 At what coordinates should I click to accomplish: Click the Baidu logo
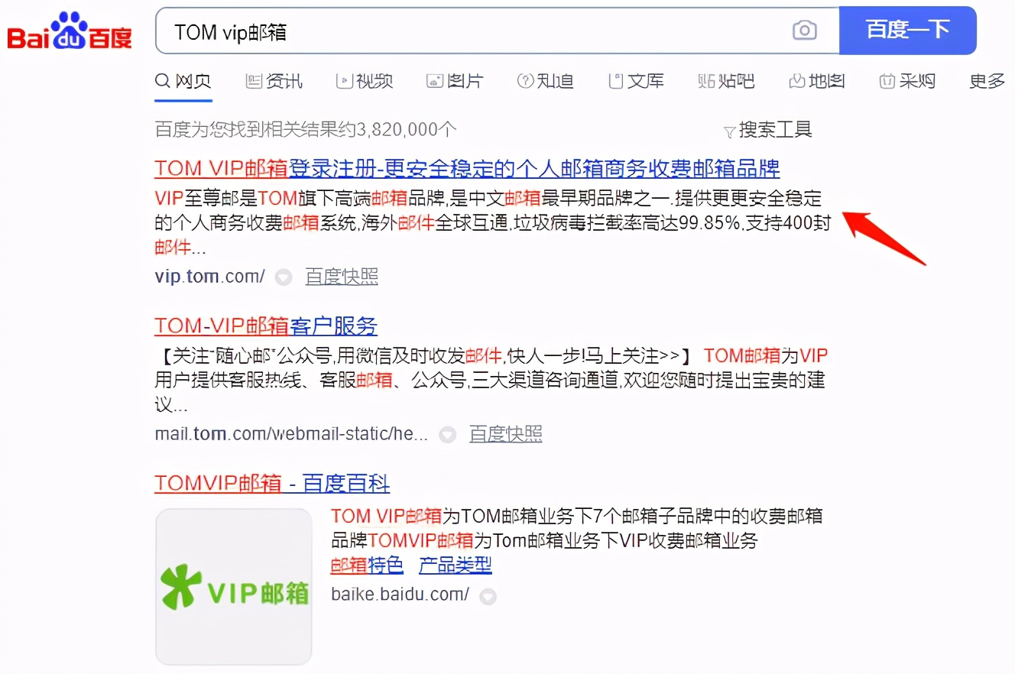tap(70, 32)
